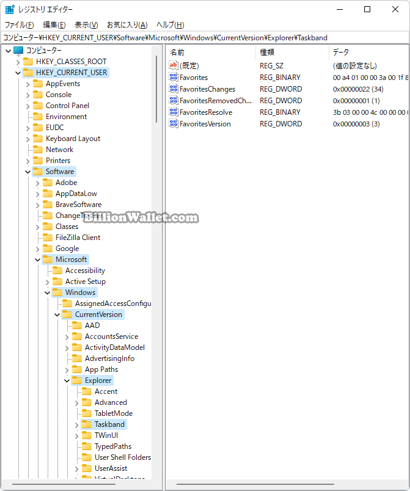This screenshot has height=491, width=410.
Task: Click the folder icon of HKEY_CURRENT_USER
Action: 28,72
